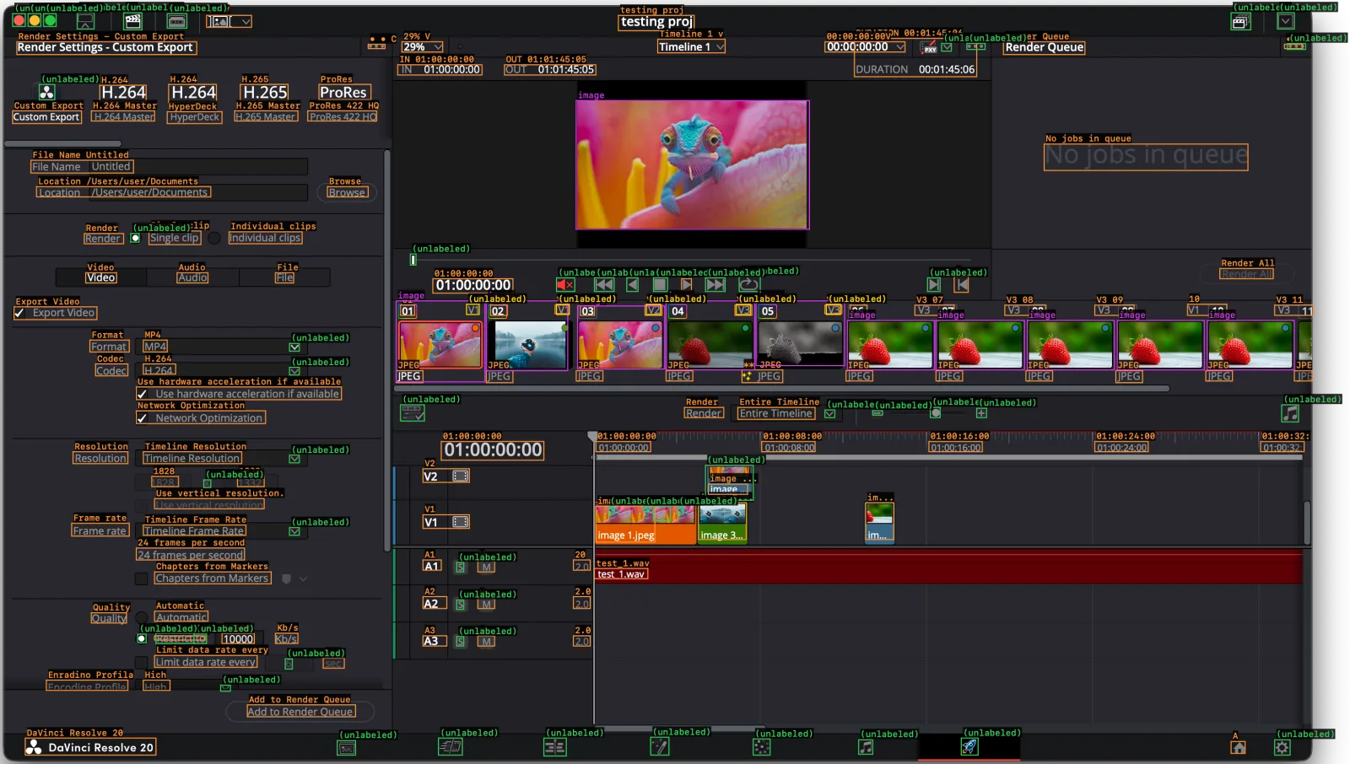Open the Codec H.264 dropdown
Screen dimensions: 1350x764
221,370
